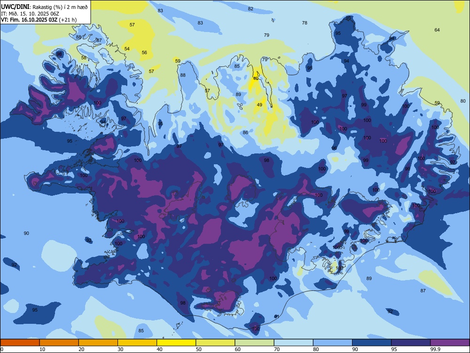Click the map value '96'
470x353 pixels.
pos(334,148)
